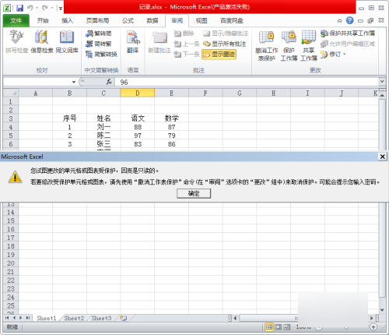Image resolution: width=389 pixels, height=335 pixels.
Task: Click the Insert Function fx icon
Action: (109, 82)
